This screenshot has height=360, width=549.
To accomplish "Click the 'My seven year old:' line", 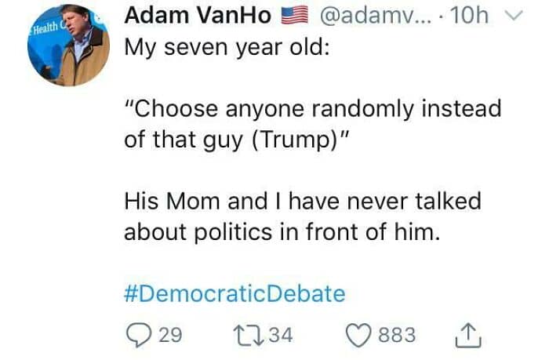I will click(x=227, y=47).
